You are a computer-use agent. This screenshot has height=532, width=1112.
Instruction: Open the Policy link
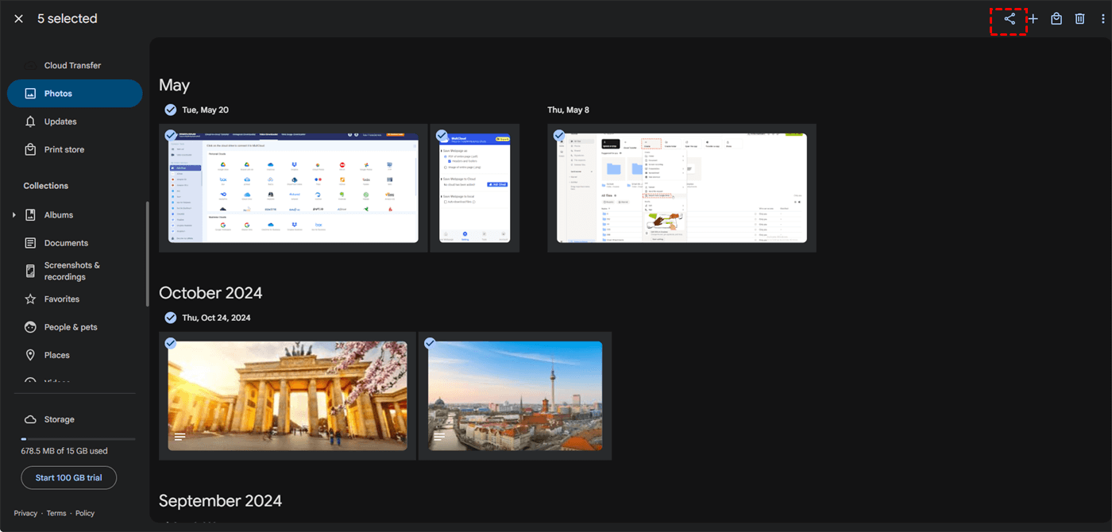85,513
